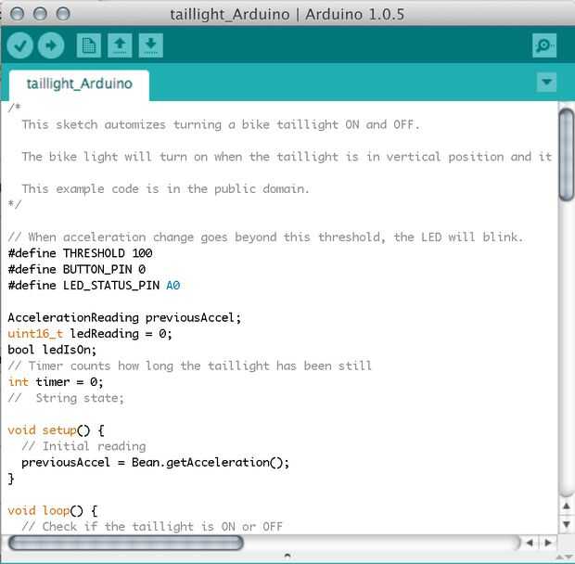Click the window title 'taillight_Arduino | Arduino 1.0.5'
Screen dimensions: 575x564
(287, 15)
